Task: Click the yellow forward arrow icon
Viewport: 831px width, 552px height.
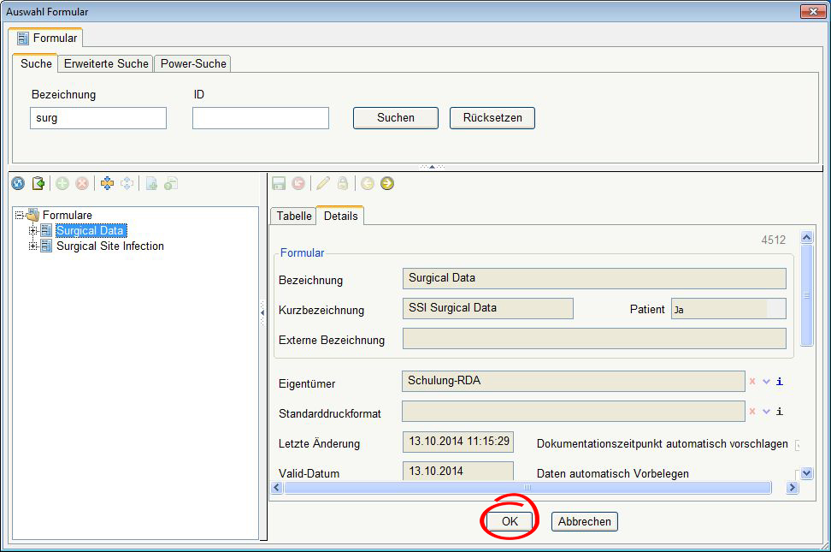Action: coord(387,183)
